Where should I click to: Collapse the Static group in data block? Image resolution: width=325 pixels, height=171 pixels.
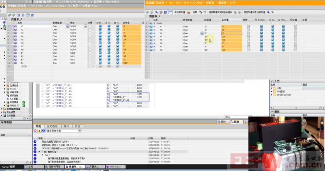click(x=154, y=23)
